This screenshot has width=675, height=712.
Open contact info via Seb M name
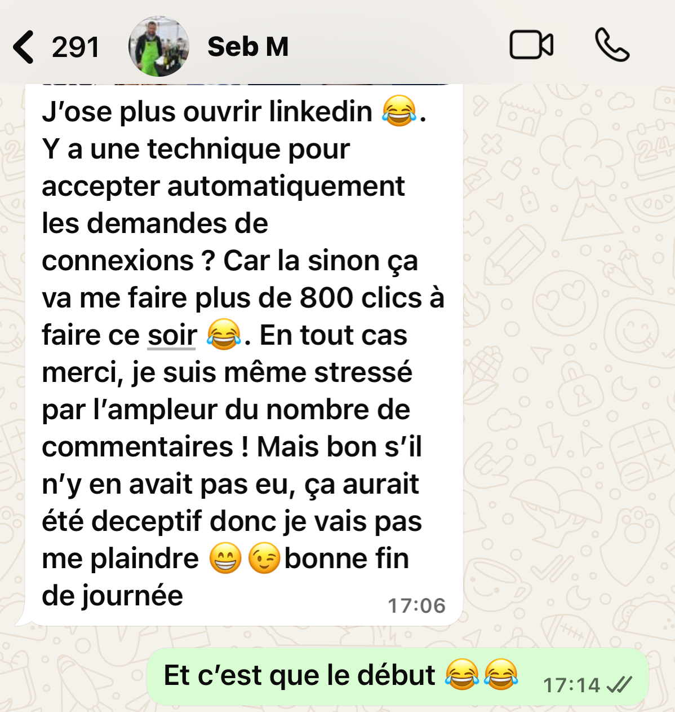click(248, 46)
